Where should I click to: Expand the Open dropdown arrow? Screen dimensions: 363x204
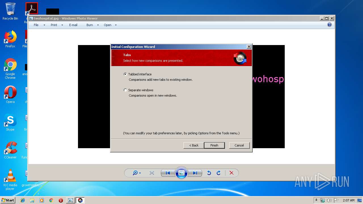pyautogui.click(x=116, y=25)
